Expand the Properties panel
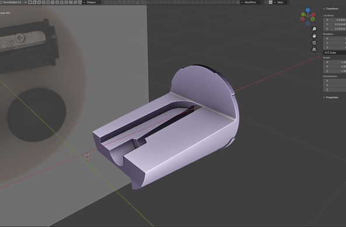The image size is (346, 227). click(331, 97)
